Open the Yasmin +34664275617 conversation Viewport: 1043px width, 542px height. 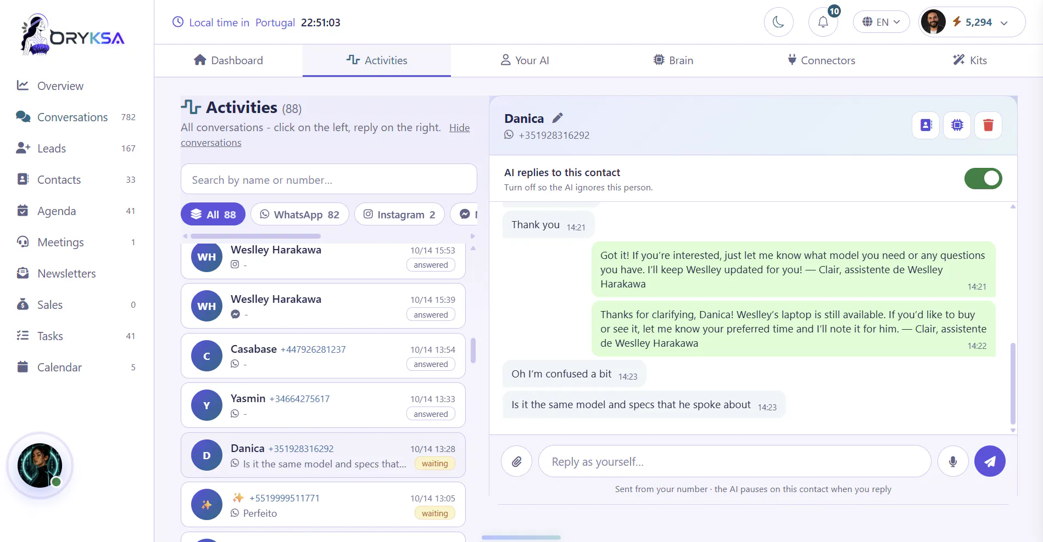point(323,405)
